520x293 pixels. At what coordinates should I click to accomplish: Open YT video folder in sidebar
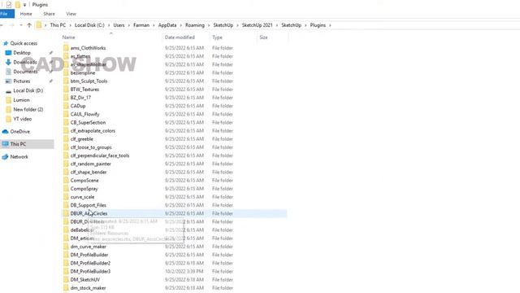[22, 119]
